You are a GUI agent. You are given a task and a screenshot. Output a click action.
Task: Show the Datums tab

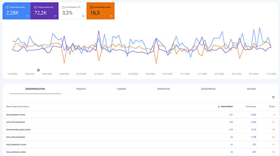[x=251, y=89]
